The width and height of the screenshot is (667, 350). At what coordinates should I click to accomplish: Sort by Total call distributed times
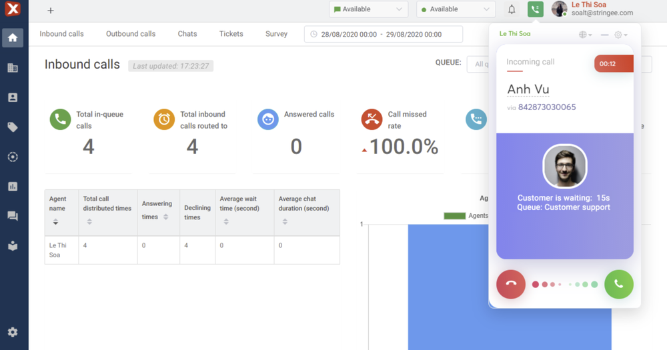89,221
